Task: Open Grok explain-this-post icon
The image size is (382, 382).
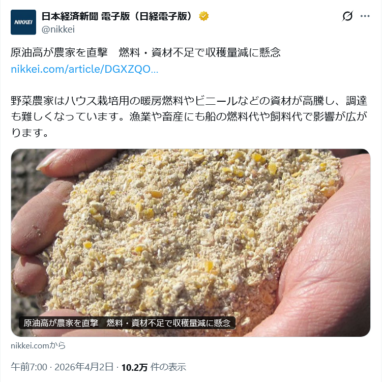Action: (x=347, y=16)
